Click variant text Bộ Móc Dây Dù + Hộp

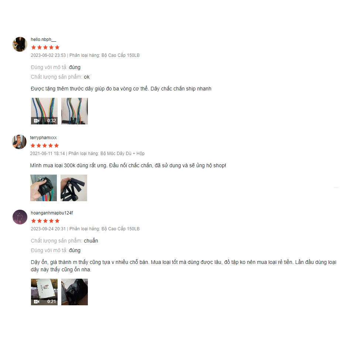[123, 153]
